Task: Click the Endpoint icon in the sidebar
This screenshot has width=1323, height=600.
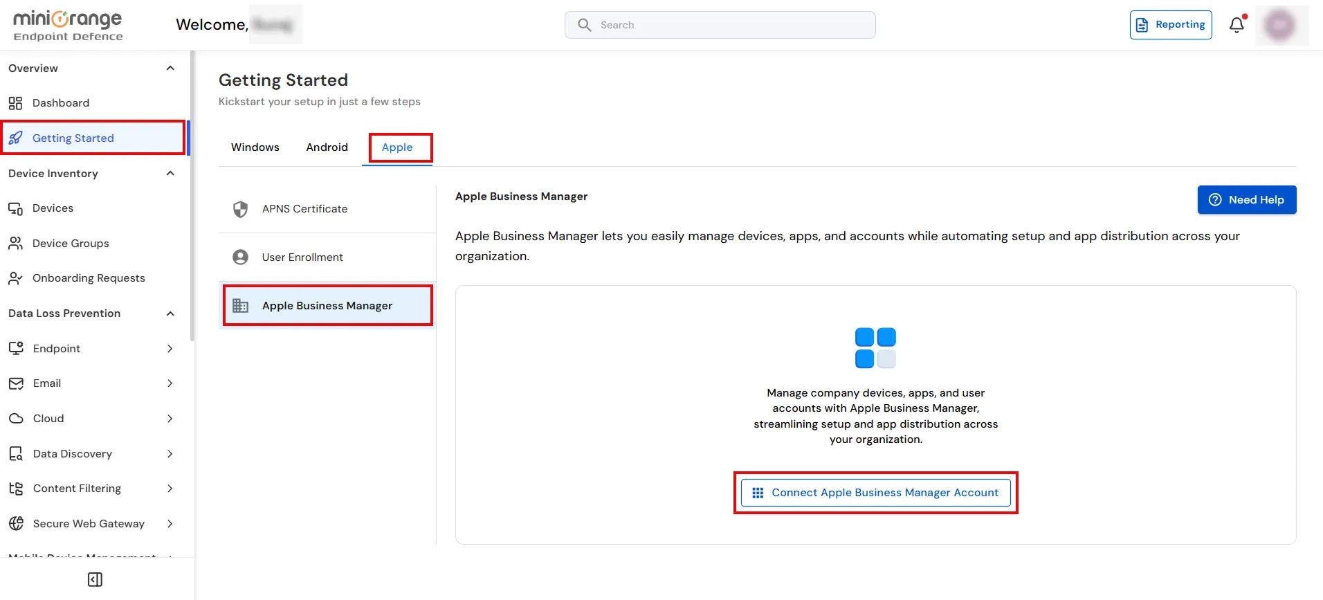Action: pyautogui.click(x=16, y=348)
